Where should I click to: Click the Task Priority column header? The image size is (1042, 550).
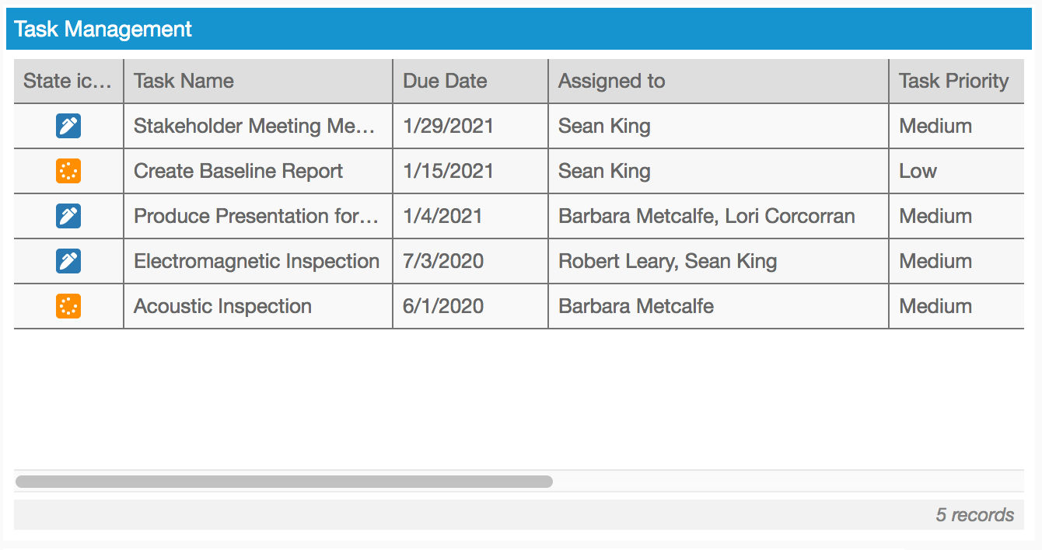(953, 81)
